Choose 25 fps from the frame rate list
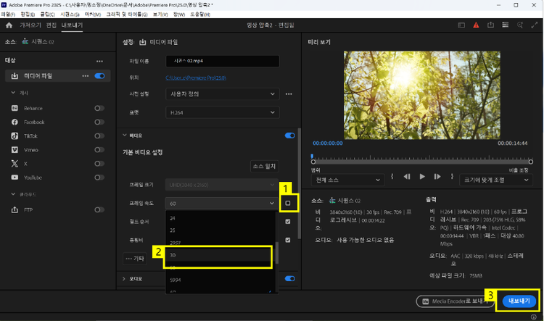The image size is (544, 321). [220, 230]
